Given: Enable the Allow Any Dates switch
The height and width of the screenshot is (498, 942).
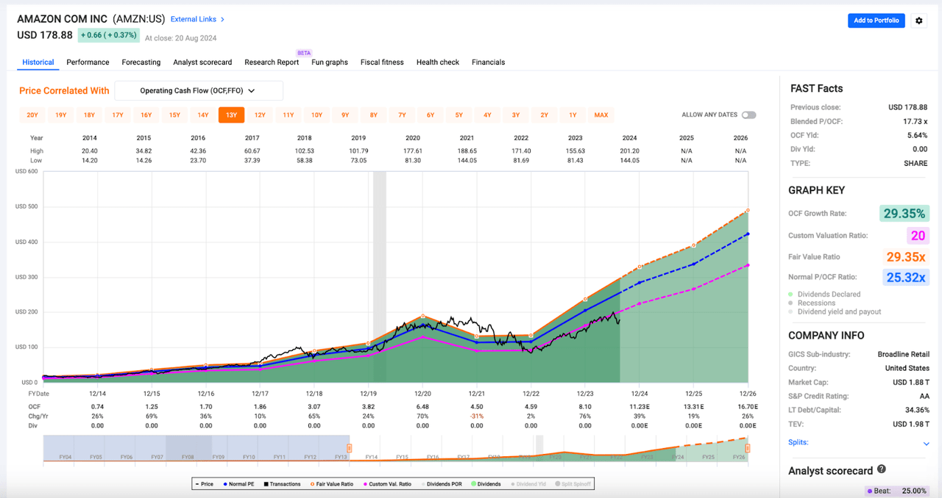Looking at the screenshot, I should [748, 115].
